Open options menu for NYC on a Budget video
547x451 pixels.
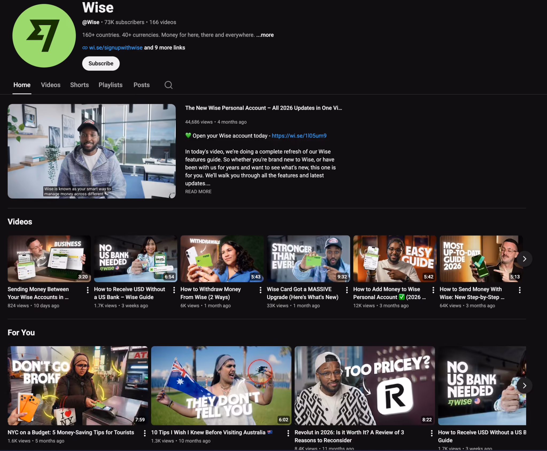(x=145, y=433)
